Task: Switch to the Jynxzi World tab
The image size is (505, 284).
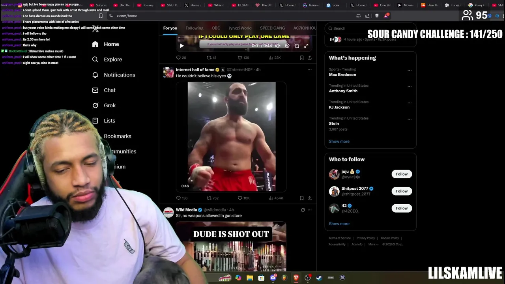Action: tap(240, 28)
